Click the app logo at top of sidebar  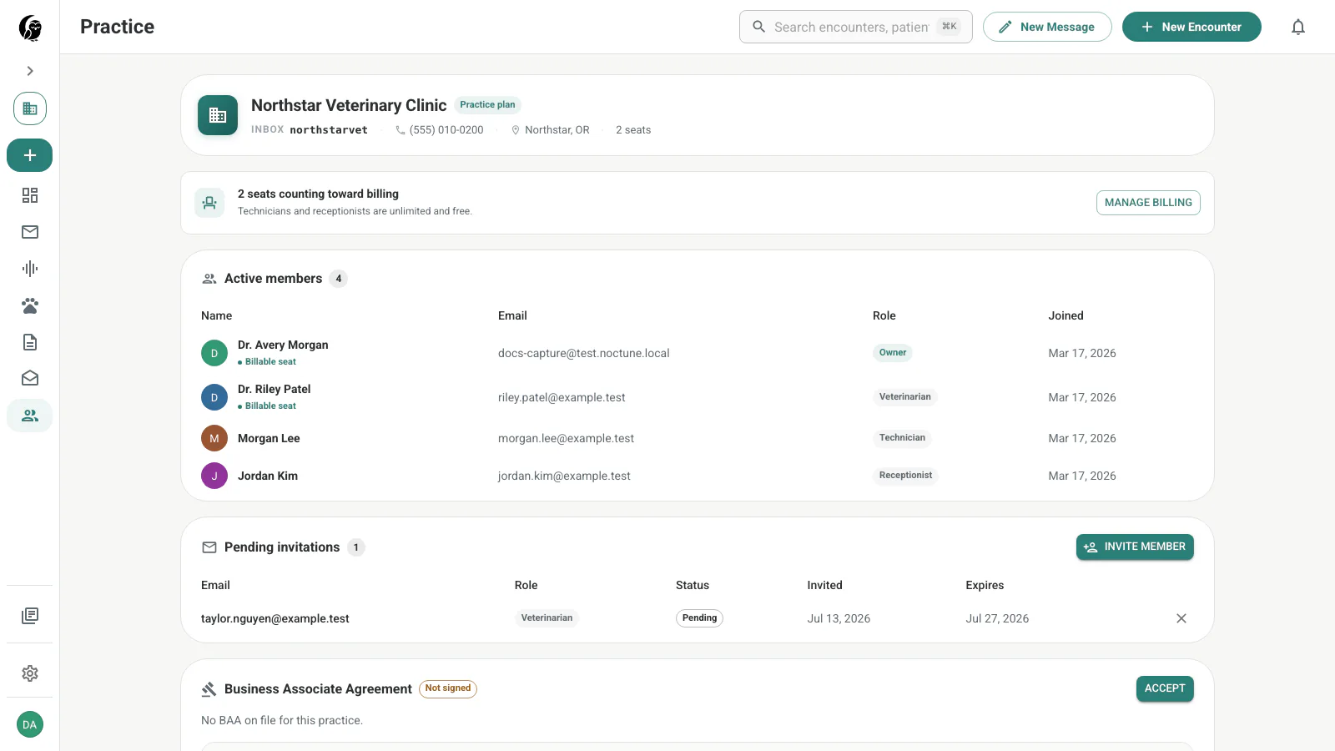pyautogui.click(x=30, y=28)
